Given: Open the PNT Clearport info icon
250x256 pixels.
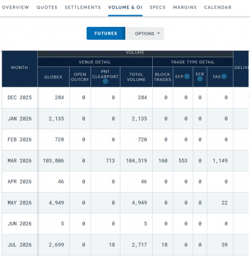Looking at the screenshot, I should click(x=105, y=82).
